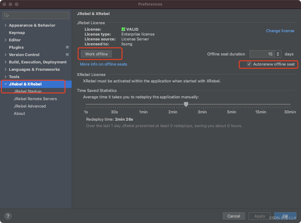
Task: Click the License Server source text
Action: pos(135,39)
